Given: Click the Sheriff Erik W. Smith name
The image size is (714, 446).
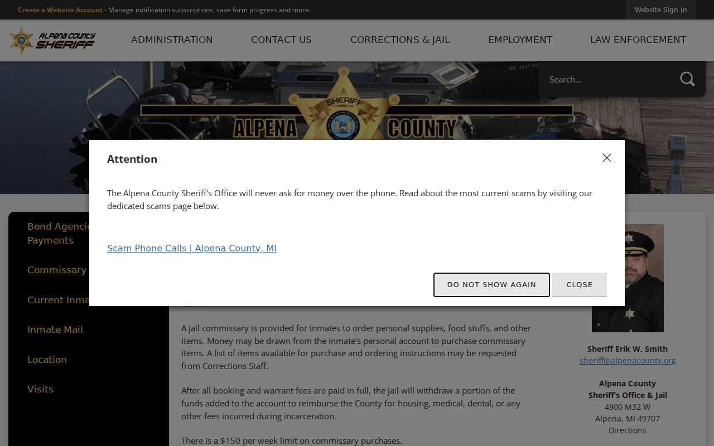Looking at the screenshot, I should coord(628,348).
